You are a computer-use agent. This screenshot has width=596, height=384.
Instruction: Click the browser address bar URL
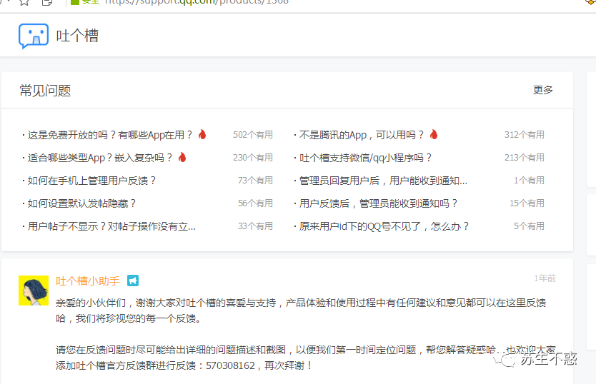197,2
